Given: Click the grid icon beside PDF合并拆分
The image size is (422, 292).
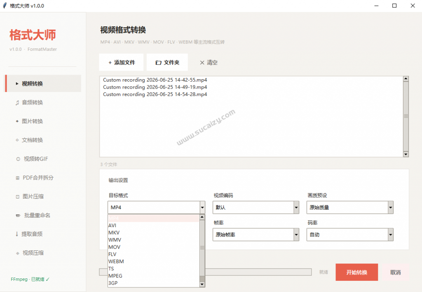Looking at the screenshot, I should 17,178.
